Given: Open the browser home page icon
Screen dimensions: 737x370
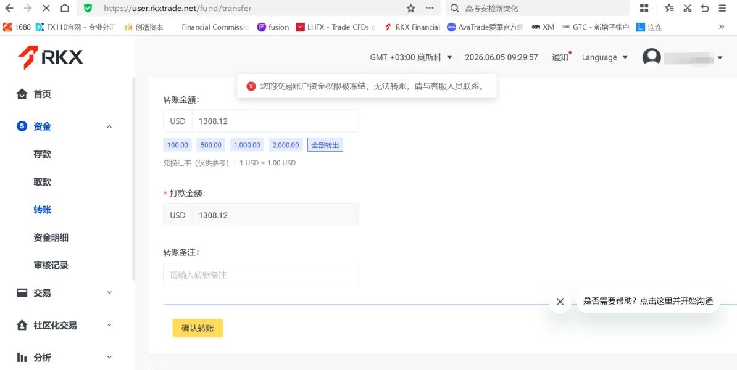Looking at the screenshot, I should pyautogui.click(x=65, y=8).
